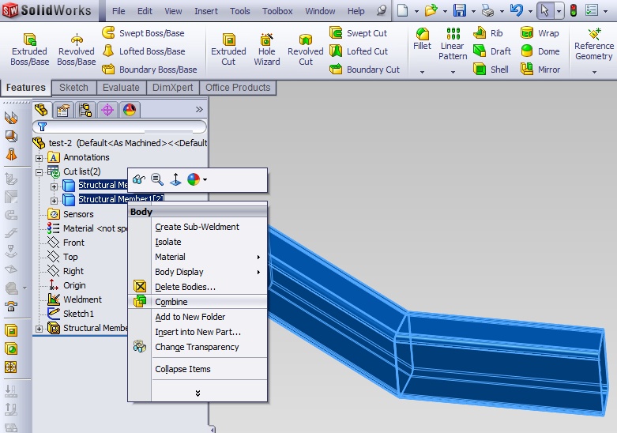Activate the Shell feature
Viewport: 617px width, 433px height.
[x=491, y=70]
